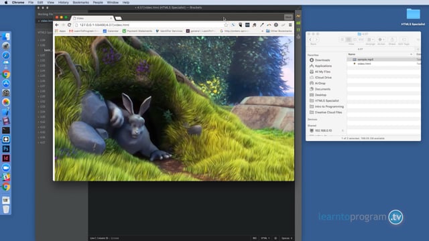Screen dimensions: 429x241
Task: Open Zoom from the Dock
Action: pyautogui.click(x=6, y=168)
